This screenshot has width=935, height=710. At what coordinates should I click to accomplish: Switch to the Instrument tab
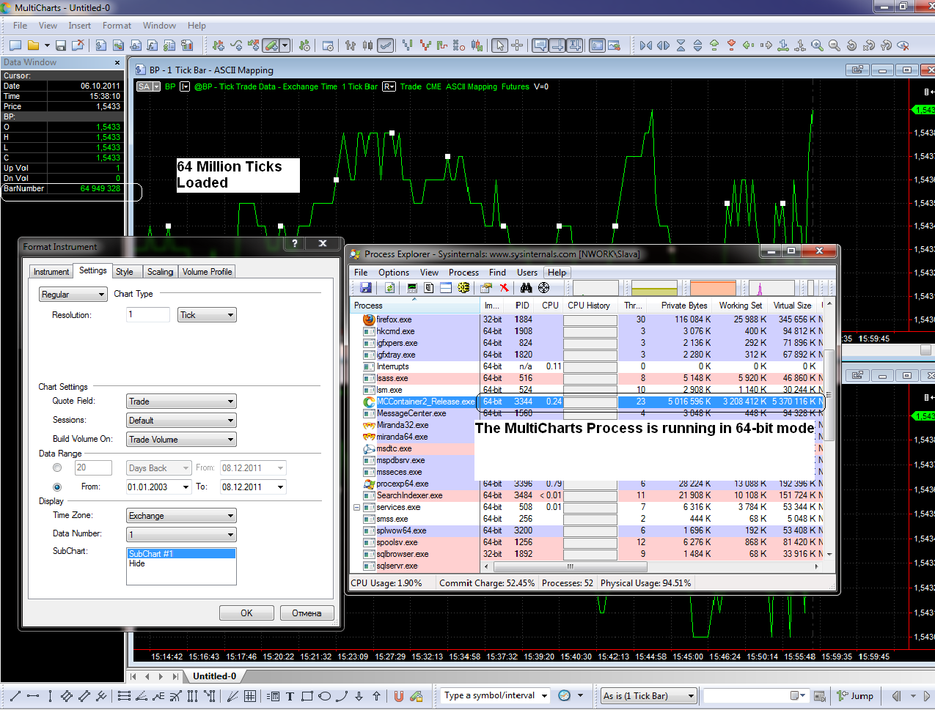[51, 272]
